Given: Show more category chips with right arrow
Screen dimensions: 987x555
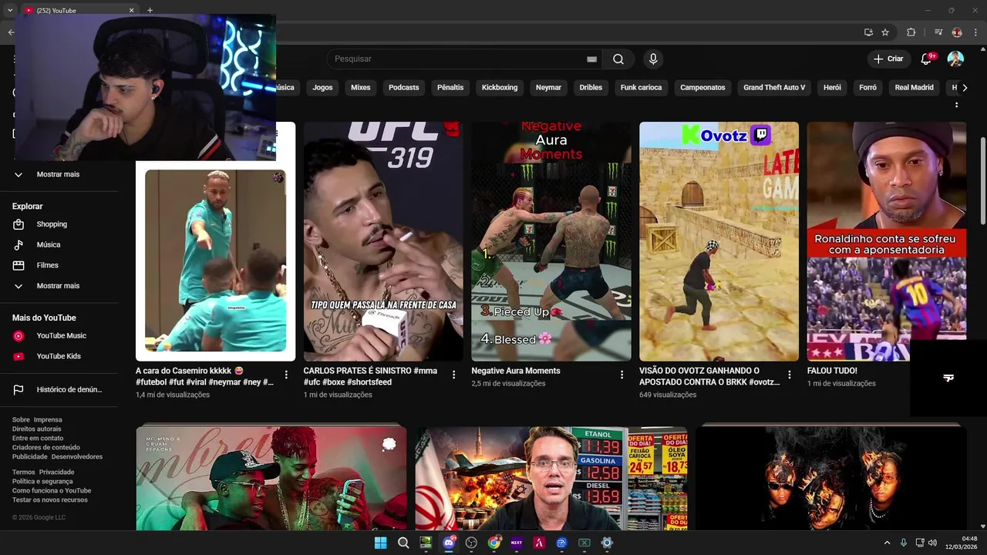Looking at the screenshot, I should pyautogui.click(x=964, y=88).
